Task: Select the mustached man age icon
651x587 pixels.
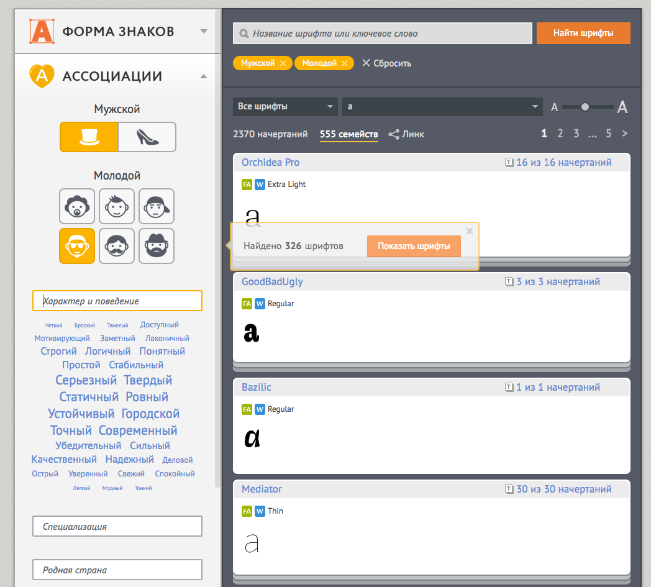Action: tap(117, 246)
